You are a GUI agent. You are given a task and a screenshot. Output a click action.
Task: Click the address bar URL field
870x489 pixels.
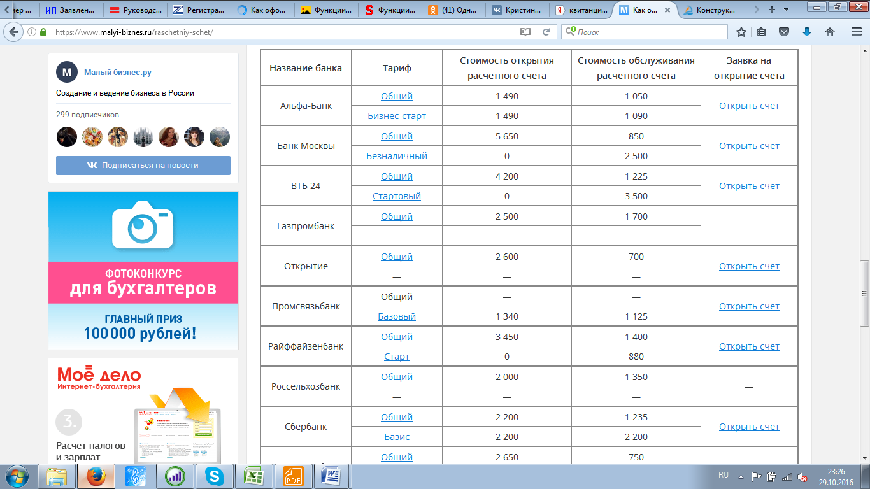284,32
